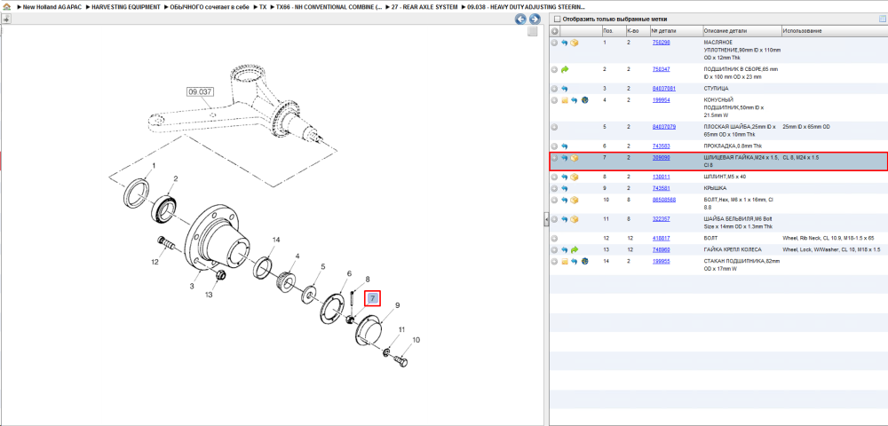Open part number link 758298

661,43
